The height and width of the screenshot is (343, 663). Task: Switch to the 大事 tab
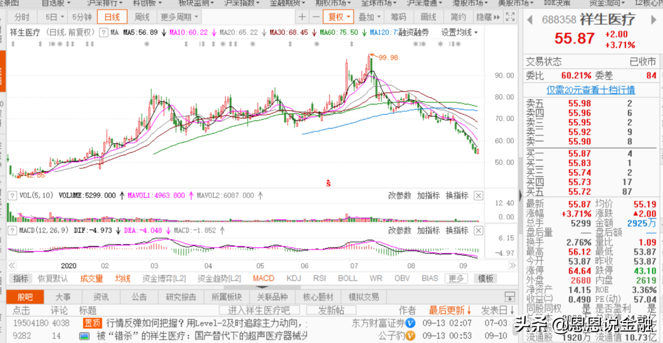(x=63, y=296)
